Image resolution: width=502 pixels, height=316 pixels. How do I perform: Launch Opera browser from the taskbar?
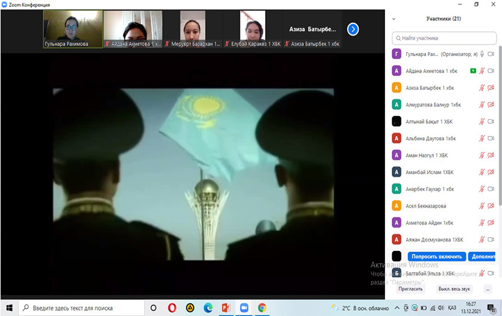pos(172,308)
